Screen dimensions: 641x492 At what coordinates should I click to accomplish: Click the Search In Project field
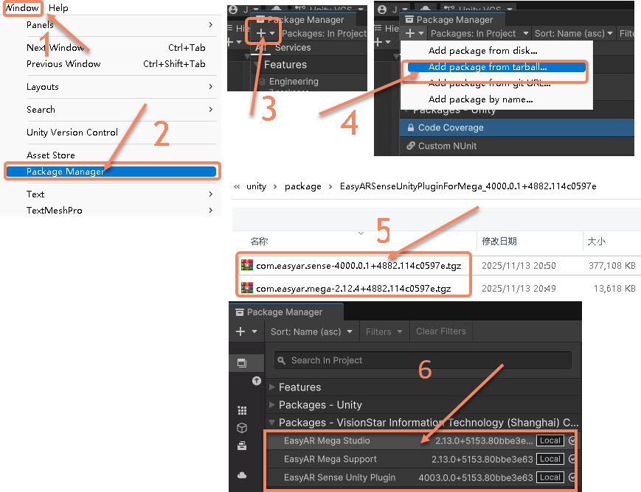click(x=423, y=360)
